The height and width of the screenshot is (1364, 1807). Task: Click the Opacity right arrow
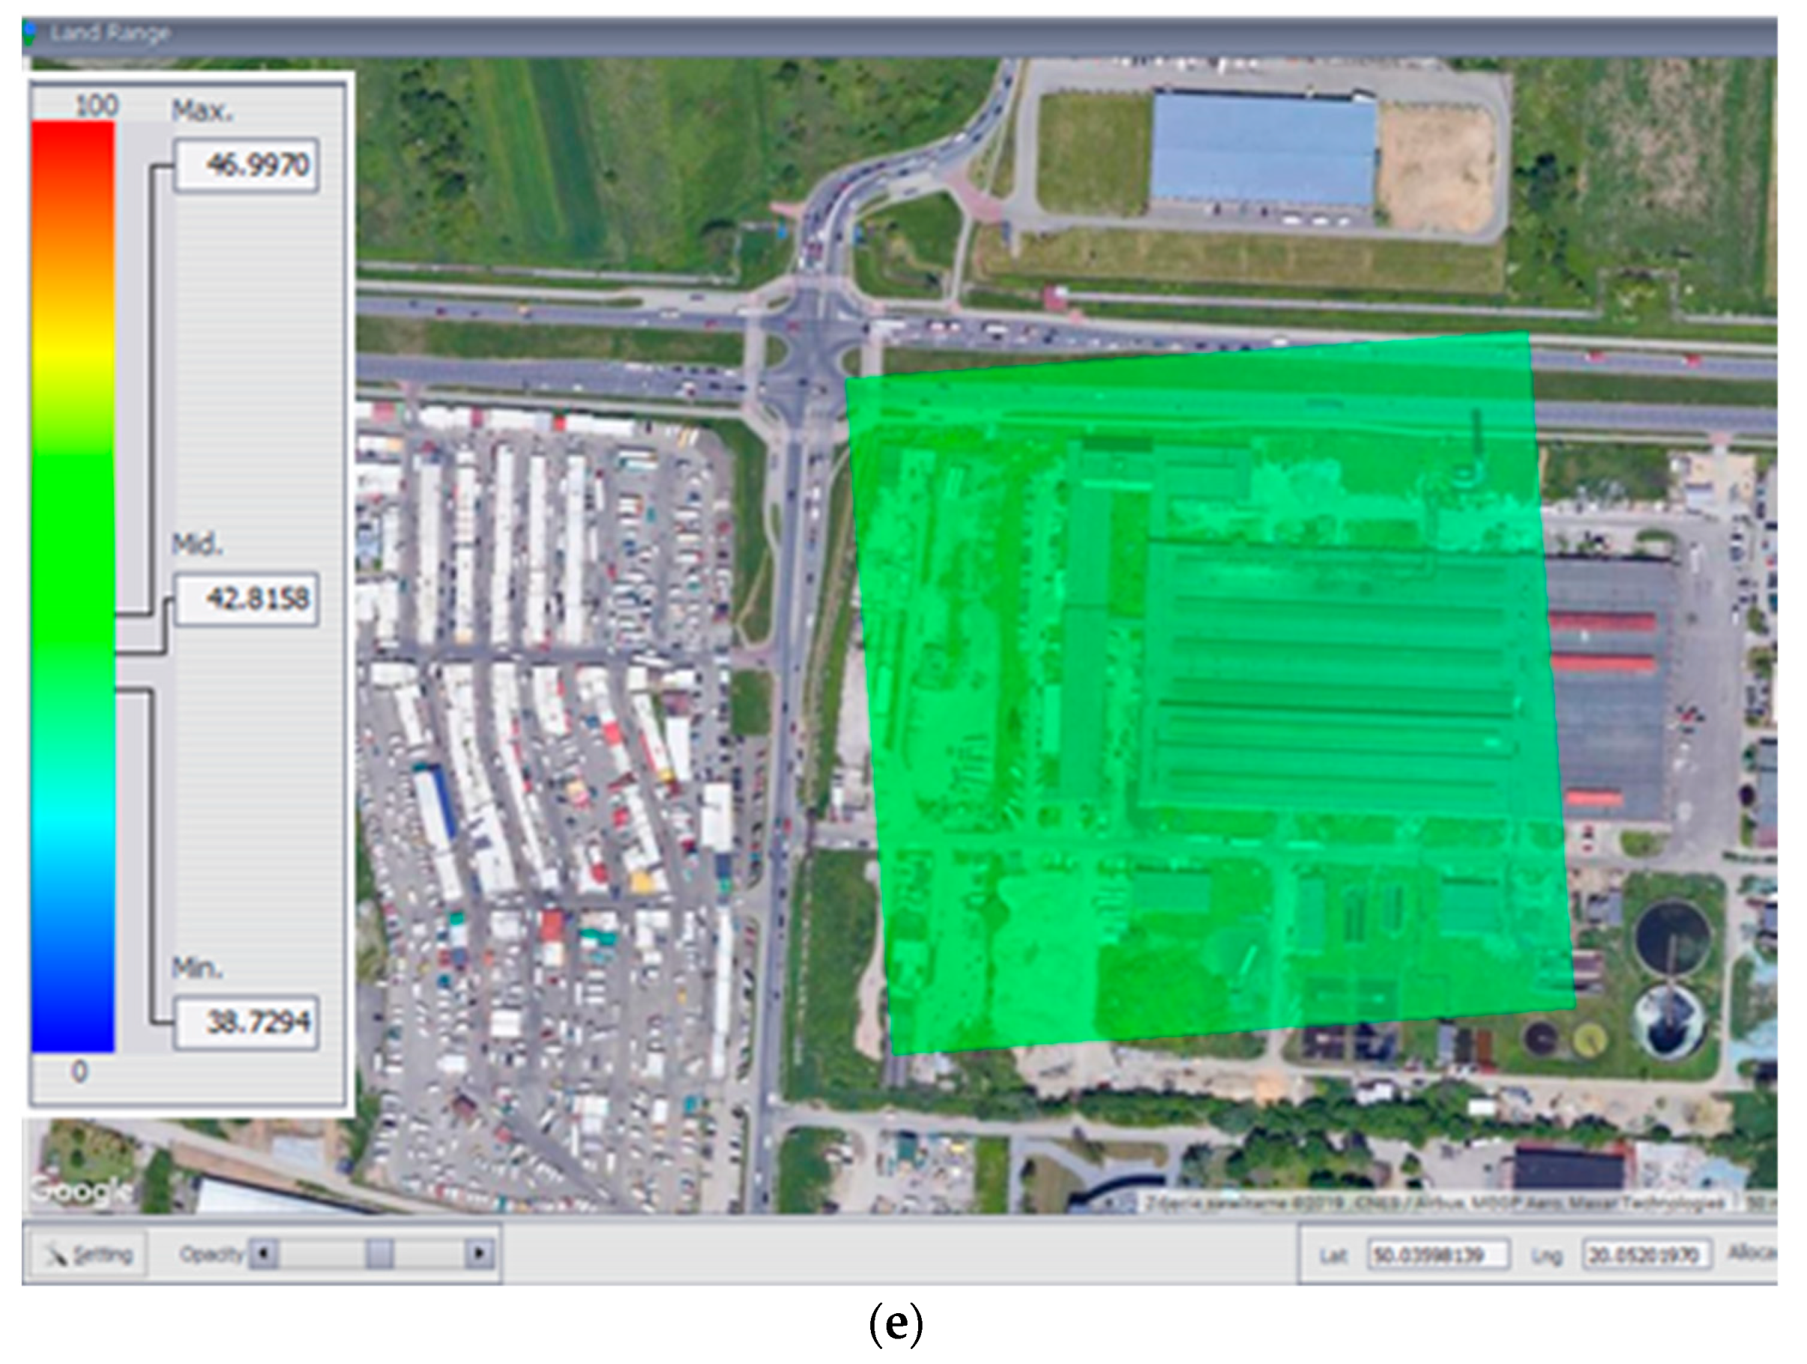click(x=480, y=1253)
